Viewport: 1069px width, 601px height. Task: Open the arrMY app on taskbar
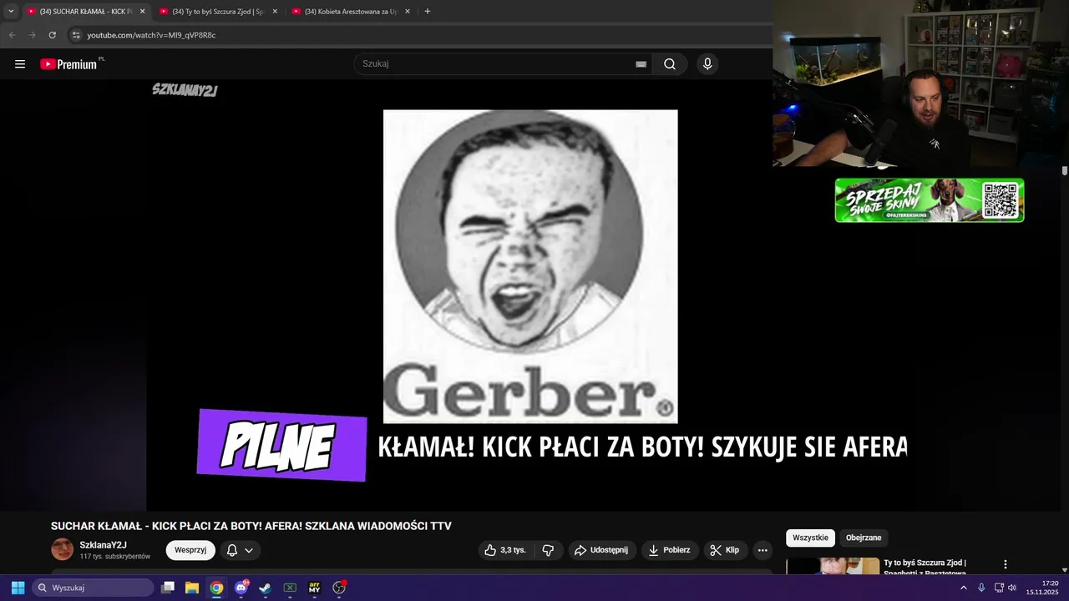tap(314, 588)
